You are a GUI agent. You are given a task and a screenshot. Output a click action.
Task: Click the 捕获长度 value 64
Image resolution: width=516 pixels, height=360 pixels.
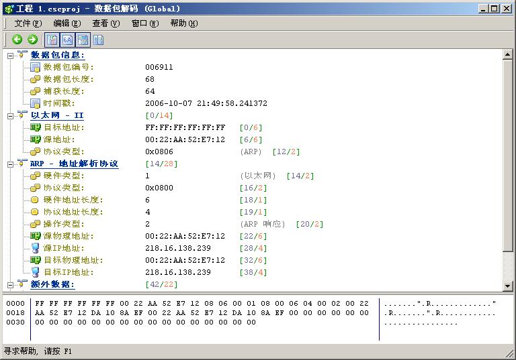coord(150,91)
